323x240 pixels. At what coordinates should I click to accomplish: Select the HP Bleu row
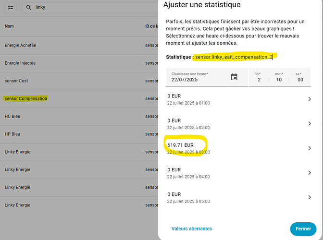click(x=12, y=134)
